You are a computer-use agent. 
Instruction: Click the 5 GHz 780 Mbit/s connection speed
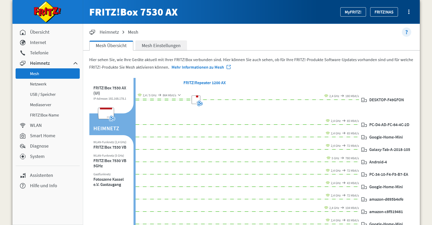343,158
